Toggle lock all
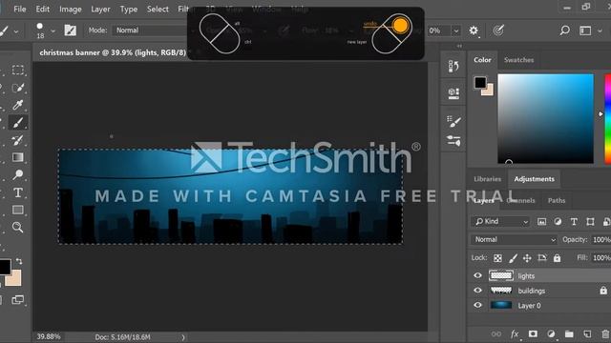 [558, 258]
